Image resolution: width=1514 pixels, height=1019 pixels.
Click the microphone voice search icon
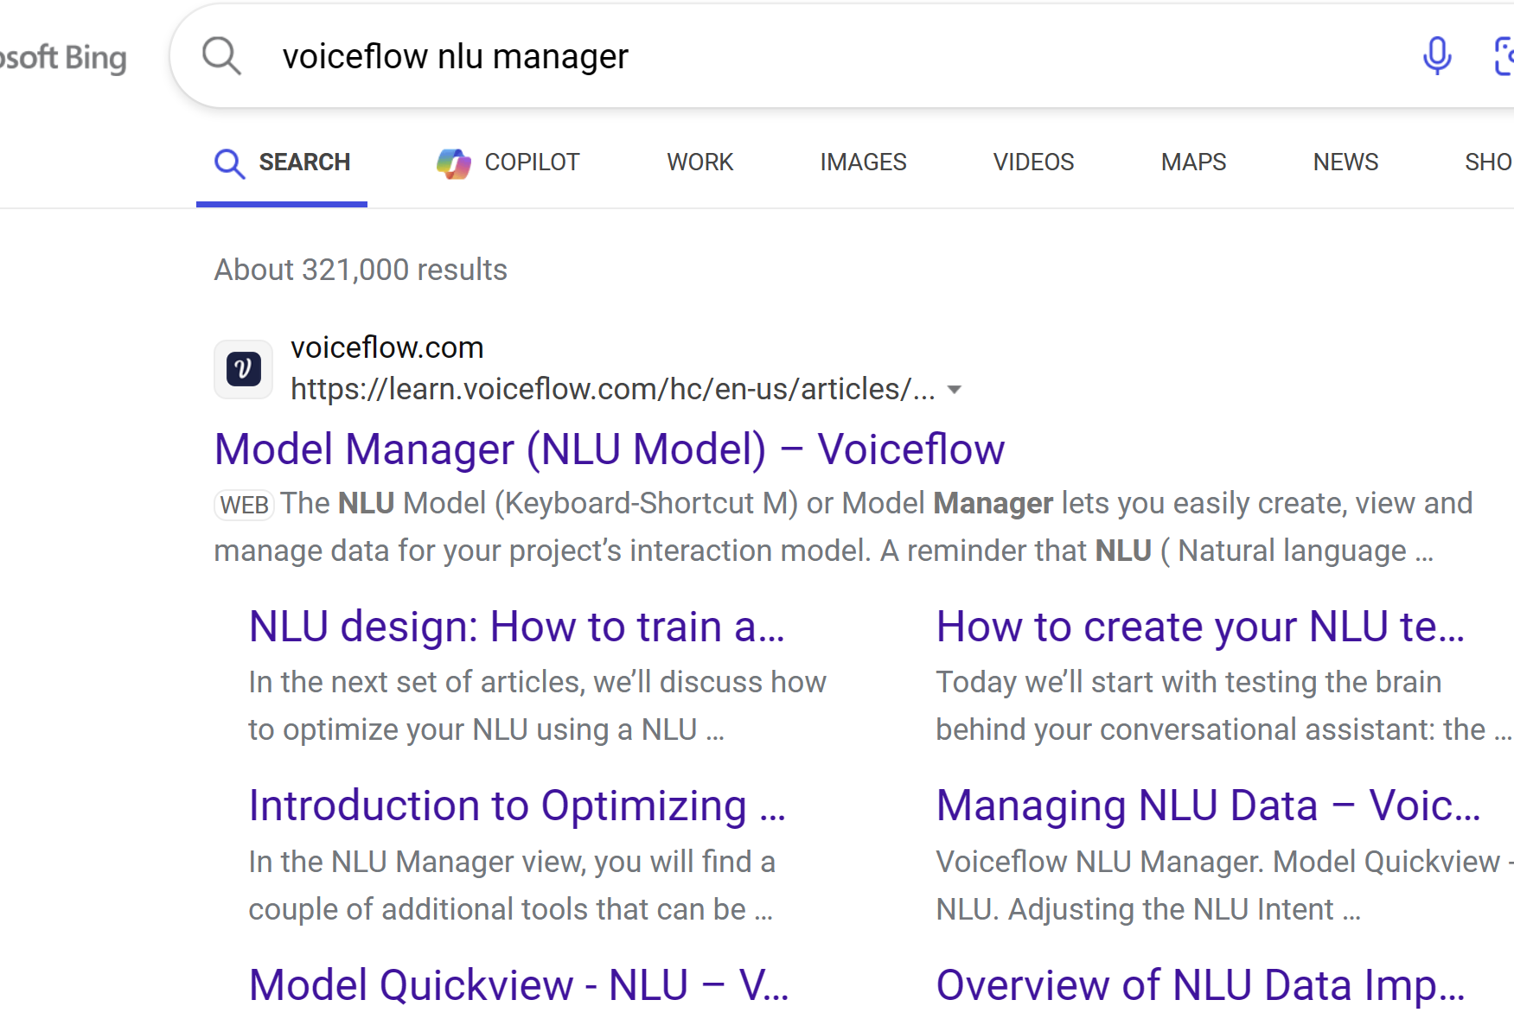1437,56
